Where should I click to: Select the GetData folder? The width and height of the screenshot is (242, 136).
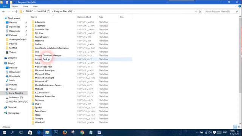click(39, 44)
